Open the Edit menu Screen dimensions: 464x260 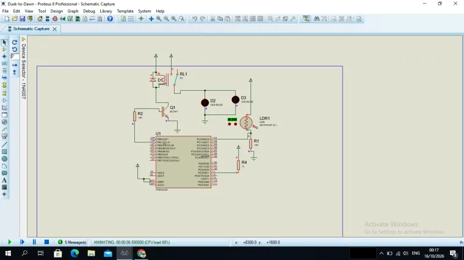(x=16, y=11)
